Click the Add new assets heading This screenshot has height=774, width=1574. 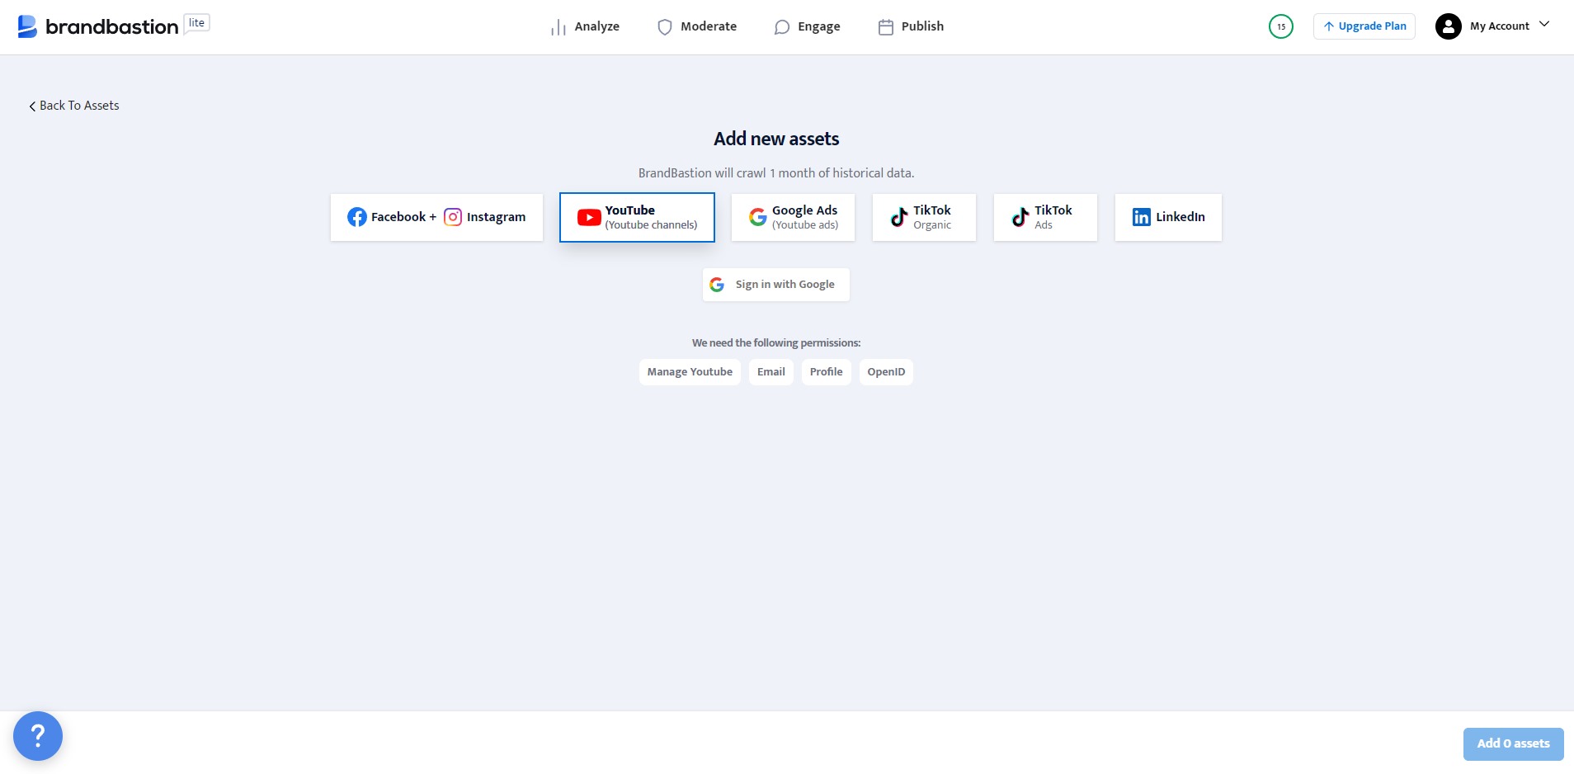click(776, 139)
